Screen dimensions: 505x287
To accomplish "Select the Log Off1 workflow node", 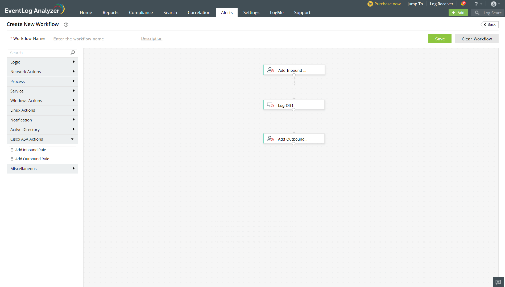I will click(x=294, y=105).
